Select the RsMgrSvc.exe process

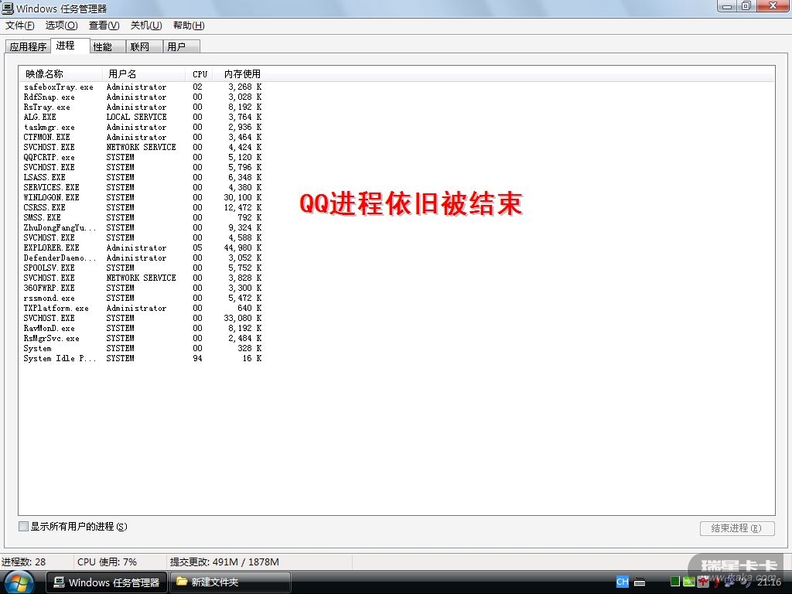coord(142,339)
